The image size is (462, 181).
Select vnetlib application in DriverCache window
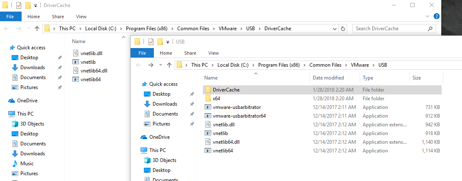click(x=88, y=62)
